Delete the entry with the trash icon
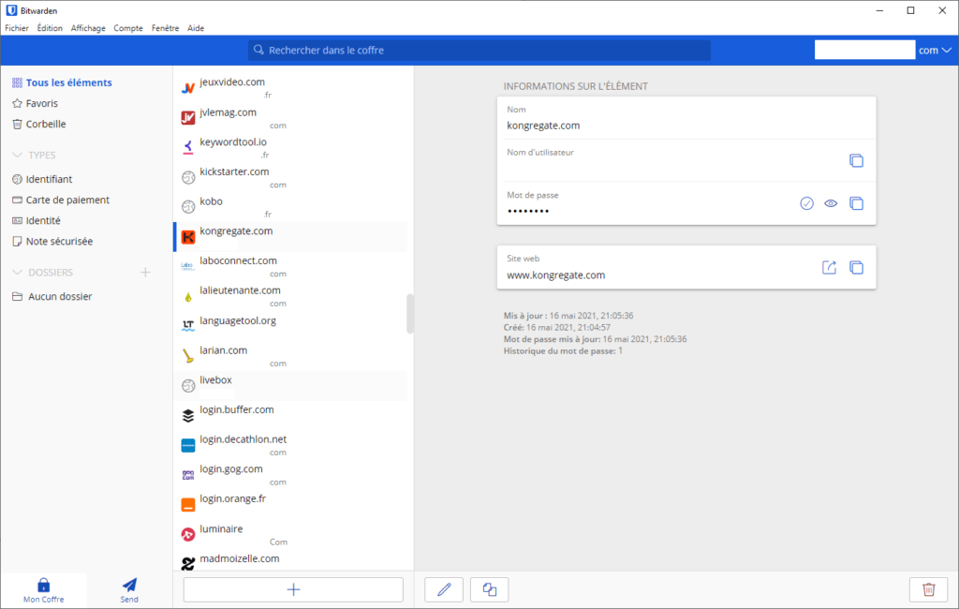The image size is (959, 609). click(928, 589)
